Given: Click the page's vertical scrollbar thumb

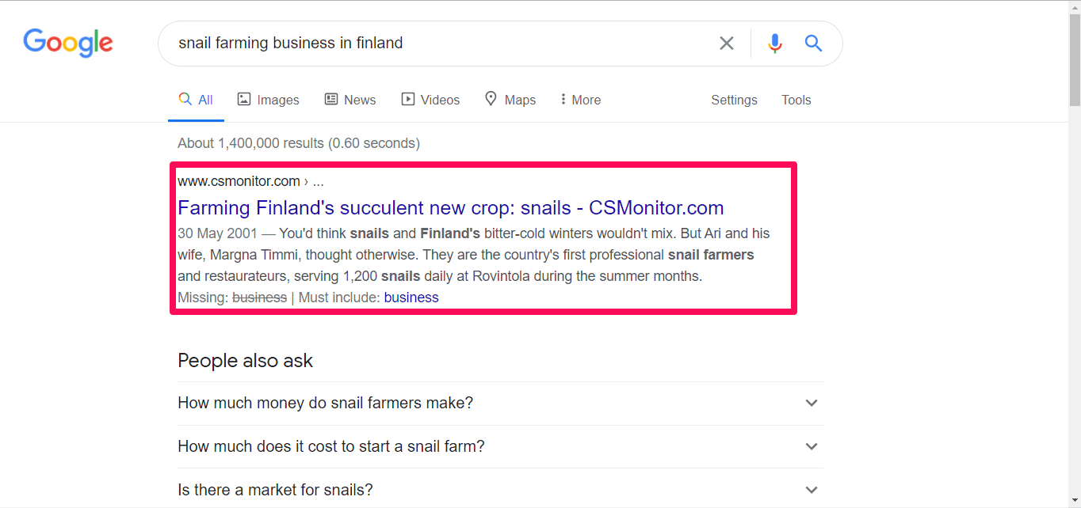Looking at the screenshot, I should (x=1075, y=55).
